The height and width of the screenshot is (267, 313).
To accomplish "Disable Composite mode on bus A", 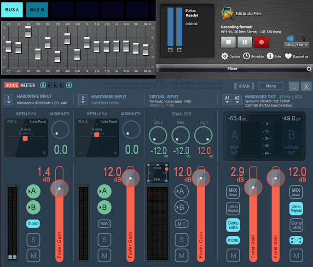I will pos(233,225).
